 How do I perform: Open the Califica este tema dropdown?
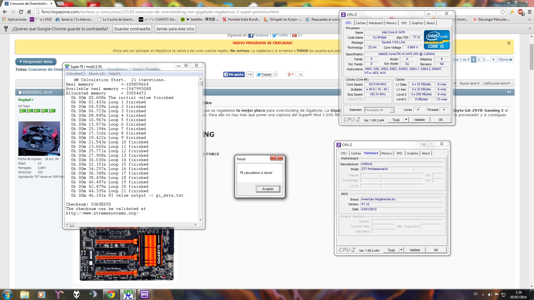click(496, 83)
